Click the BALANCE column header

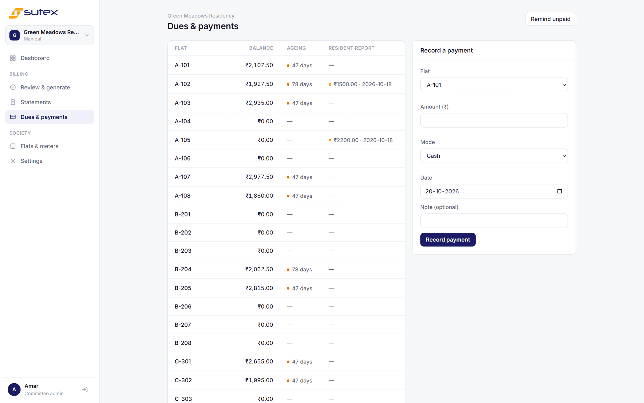pos(261,48)
